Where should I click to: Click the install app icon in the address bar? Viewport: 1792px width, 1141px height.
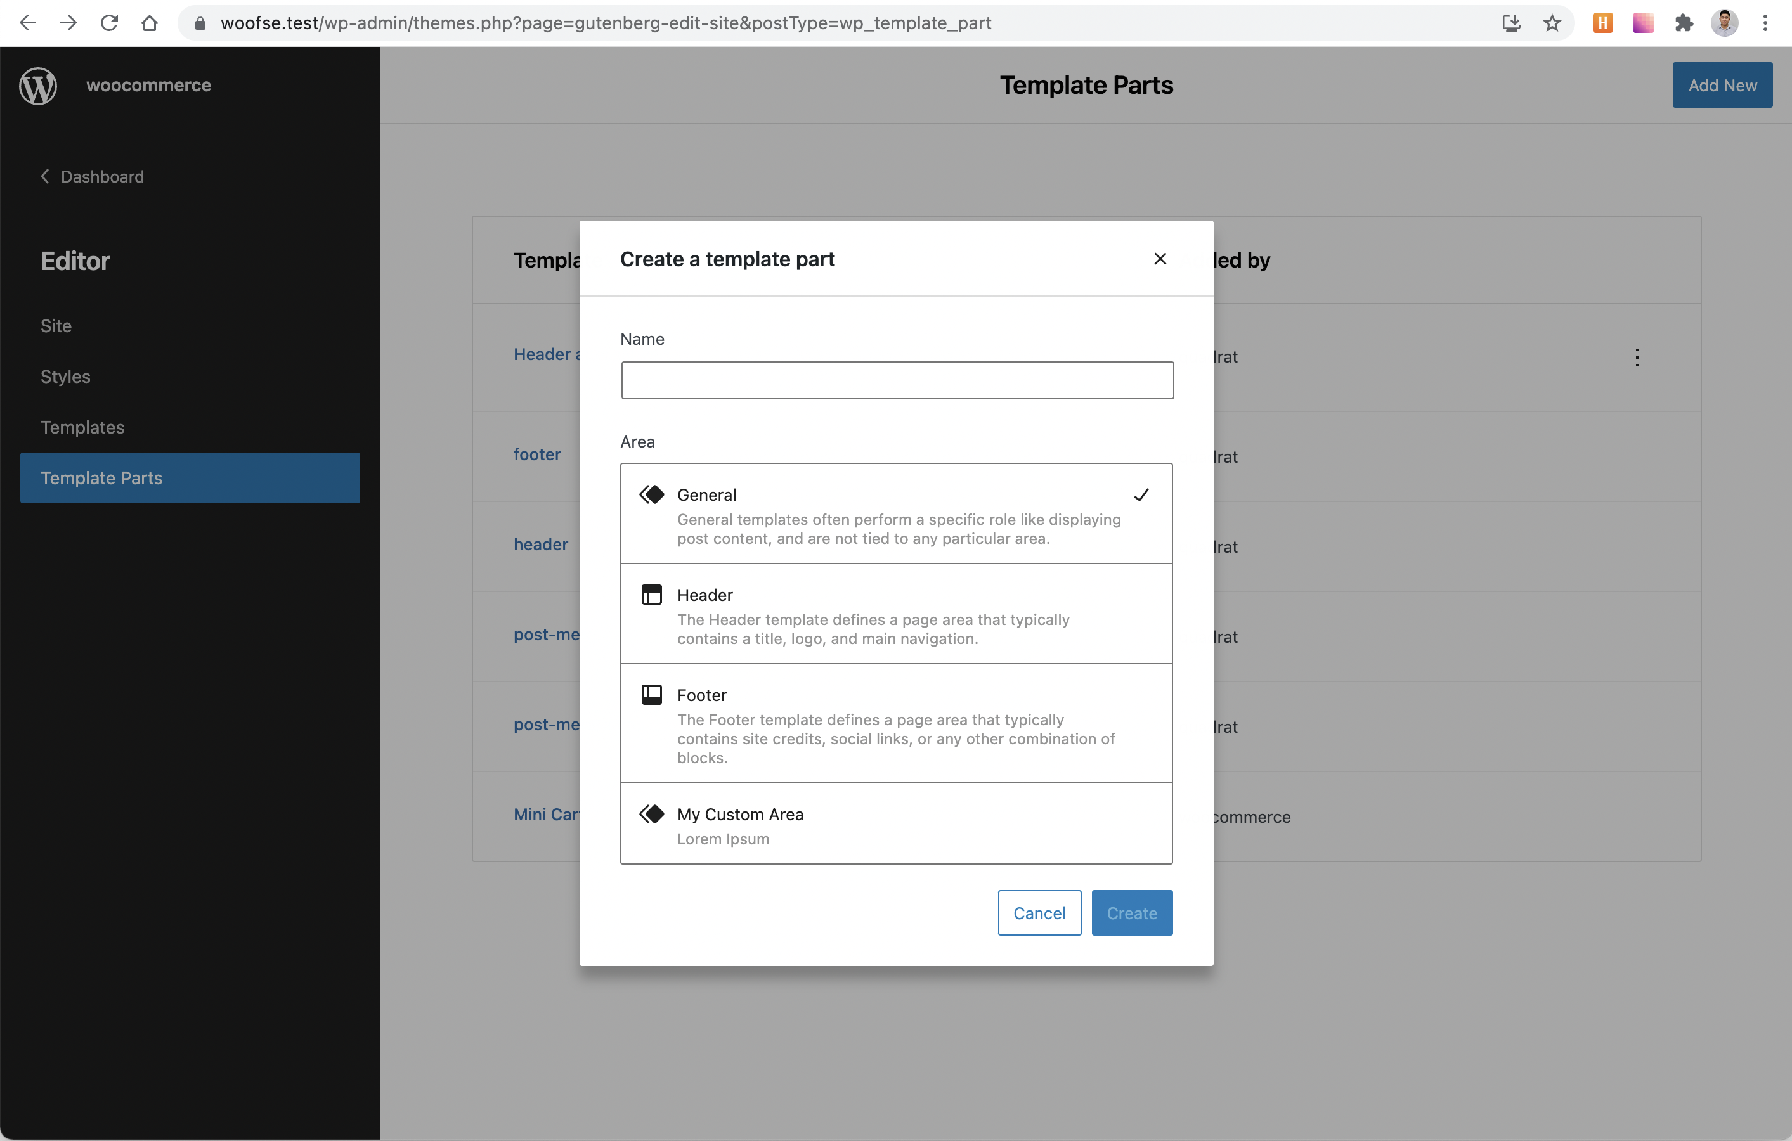click(x=1510, y=23)
